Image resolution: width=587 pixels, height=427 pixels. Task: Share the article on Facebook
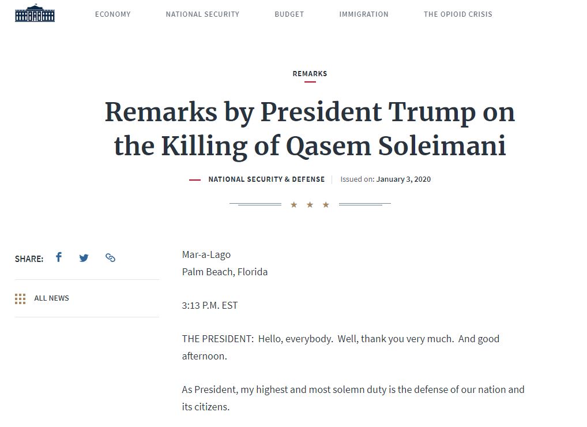(59, 257)
